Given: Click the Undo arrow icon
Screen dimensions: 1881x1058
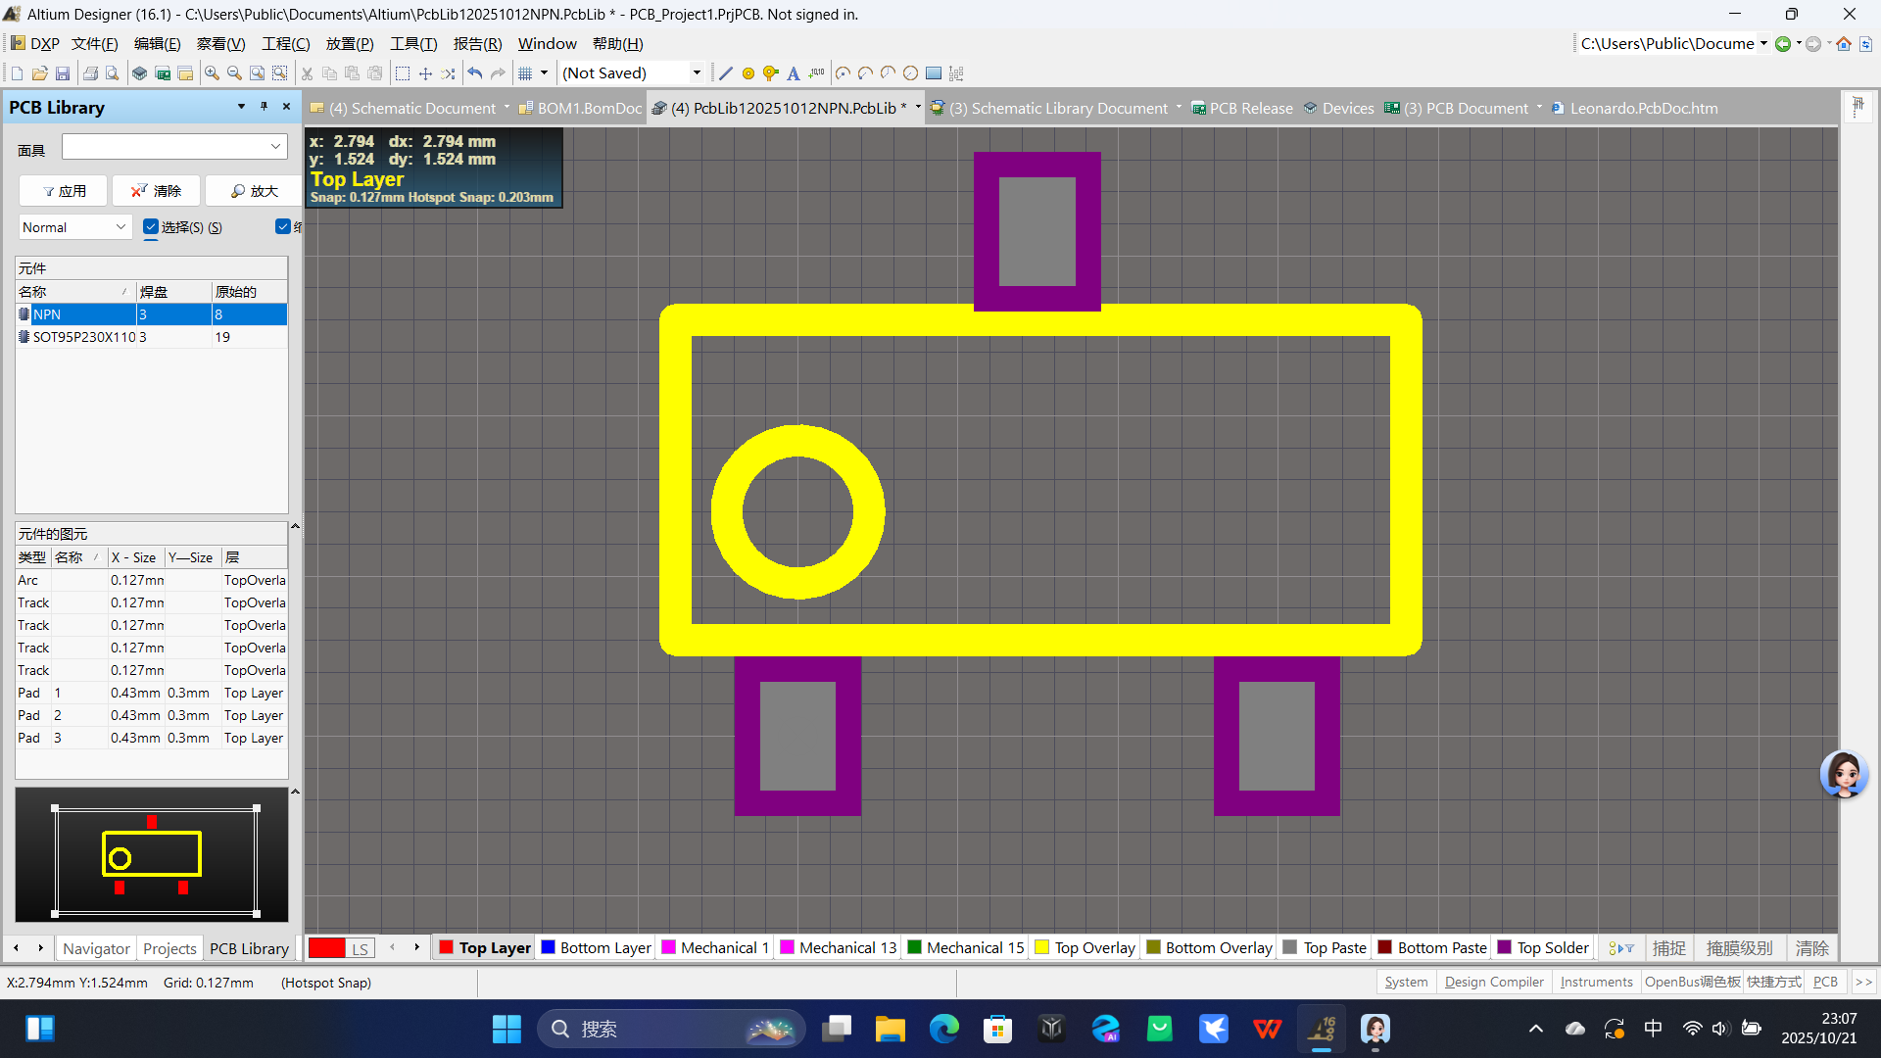Looking at the screenshot, I should [x=475, y=73].
